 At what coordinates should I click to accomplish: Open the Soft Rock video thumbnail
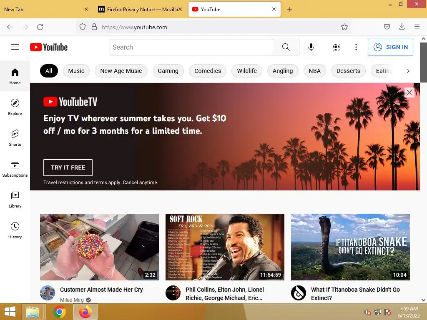(x=225, y=247)
